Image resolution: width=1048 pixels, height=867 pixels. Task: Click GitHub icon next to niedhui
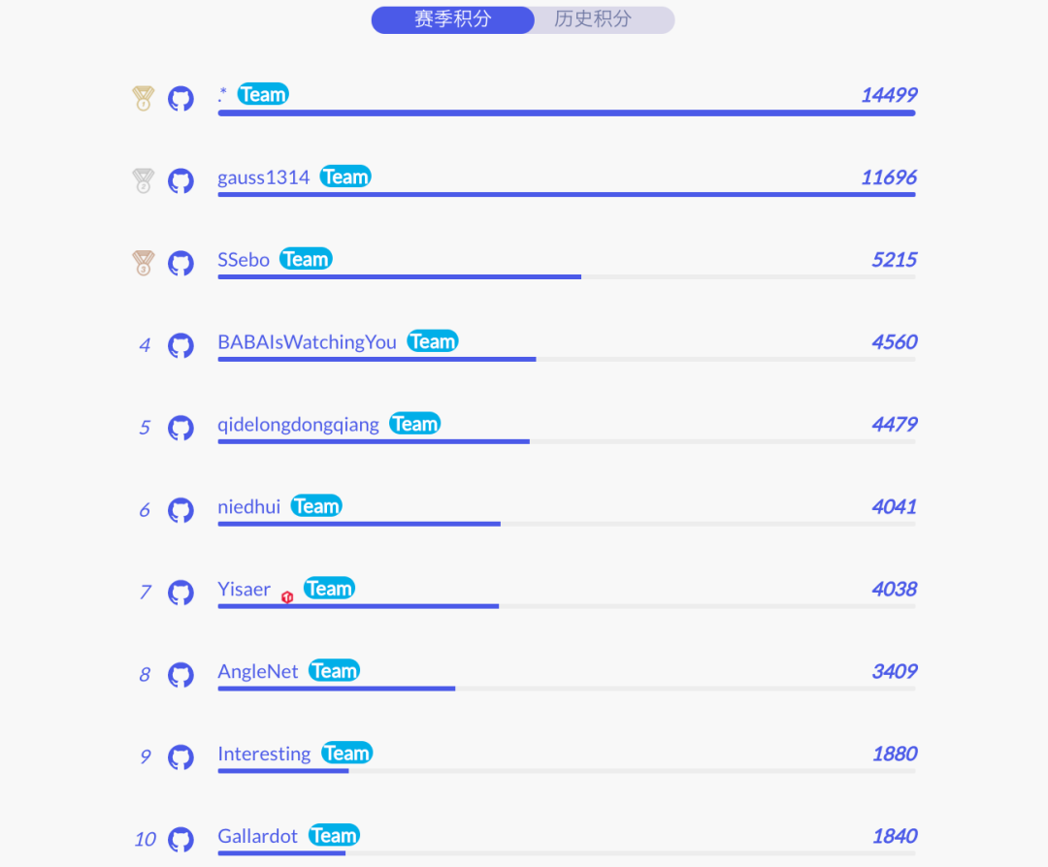(x=180, y=510)
